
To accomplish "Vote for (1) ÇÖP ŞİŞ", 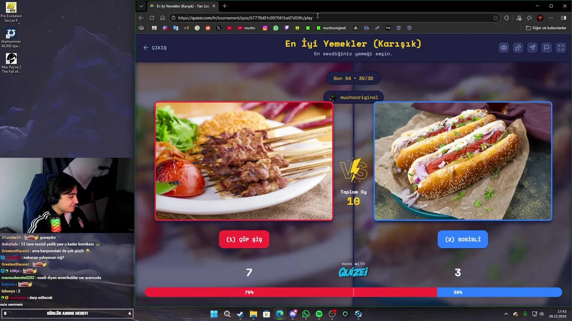I will (x=244, y=239).
